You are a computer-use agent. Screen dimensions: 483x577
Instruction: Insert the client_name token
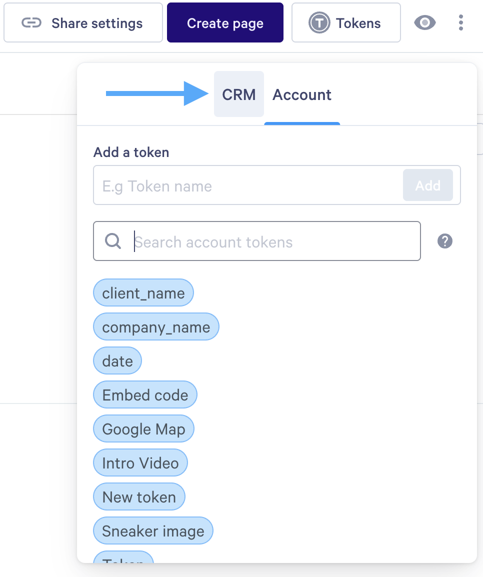coord(143,293)
